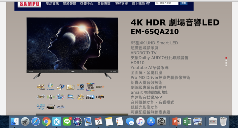Open LINE from the Dock
This screenshot has height=128, width=238.
pyautogui.click(x=67, y=121)
